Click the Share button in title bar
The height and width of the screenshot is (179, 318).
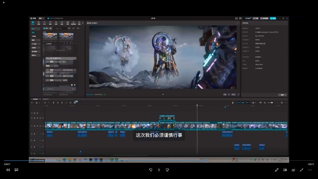256,18
